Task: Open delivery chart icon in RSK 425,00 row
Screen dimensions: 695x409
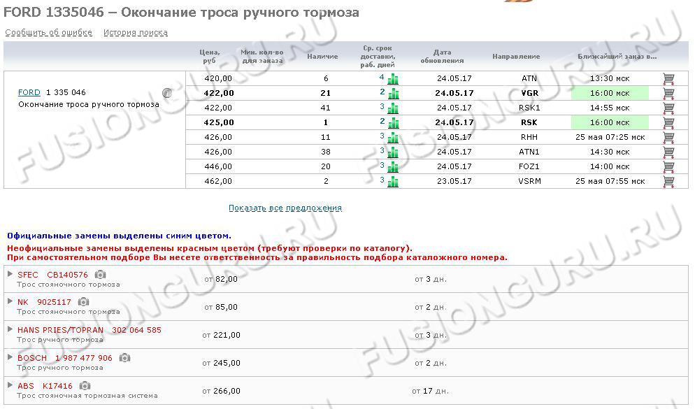Action: pyautogui.click(x=393, y=123)
